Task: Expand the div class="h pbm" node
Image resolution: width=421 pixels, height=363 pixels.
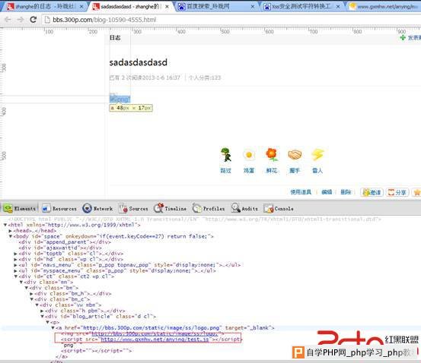Action: point(42,311)
